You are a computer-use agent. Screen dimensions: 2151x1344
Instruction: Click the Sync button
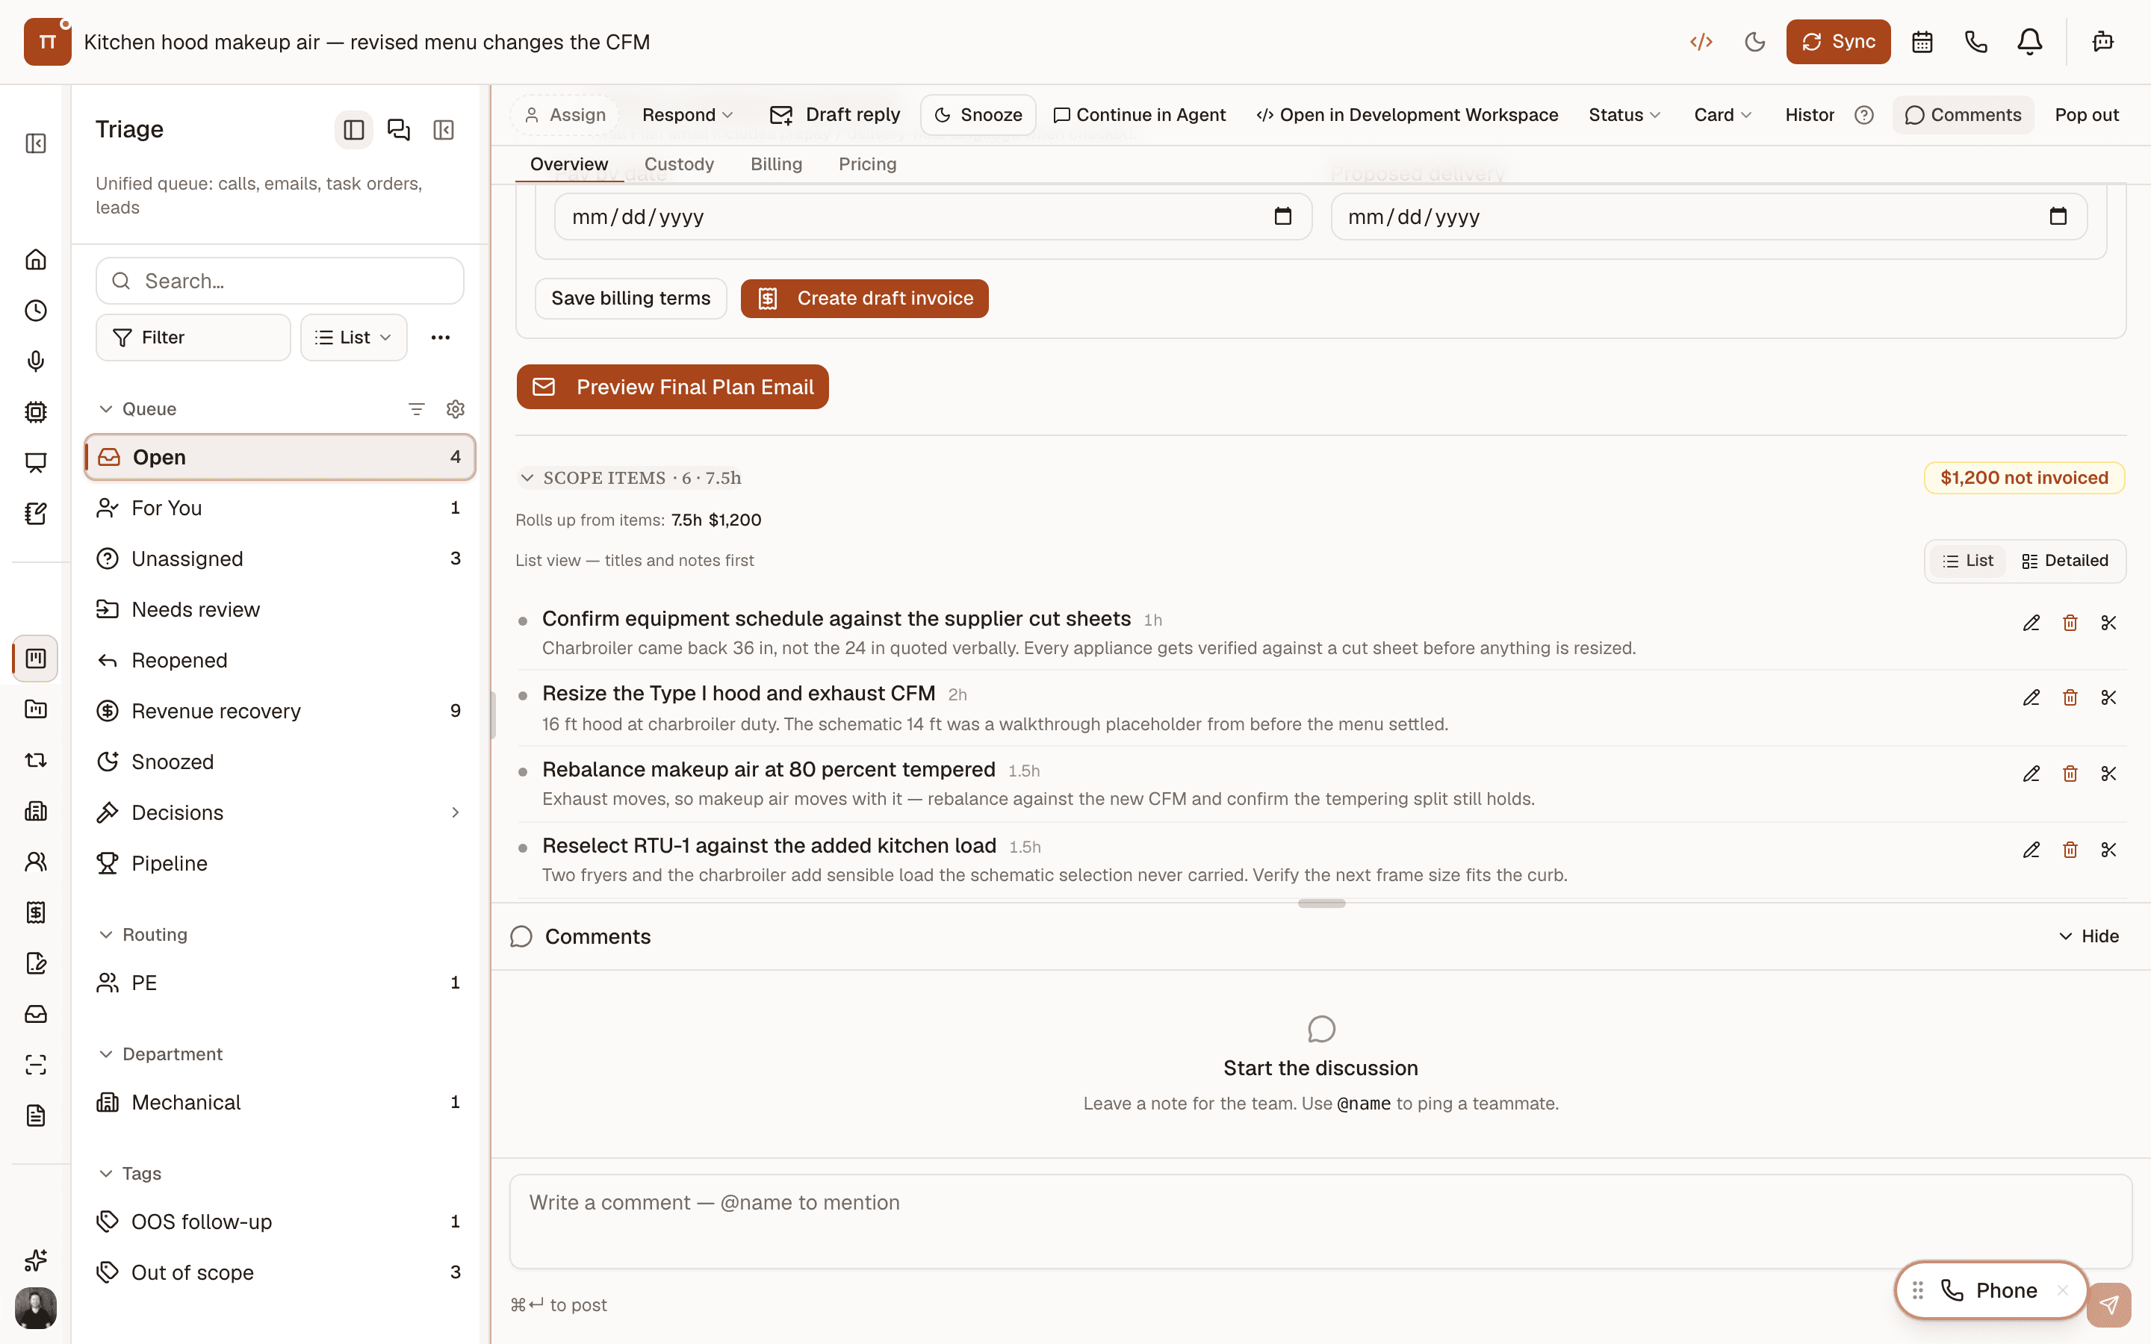(x=1838, y=42)
